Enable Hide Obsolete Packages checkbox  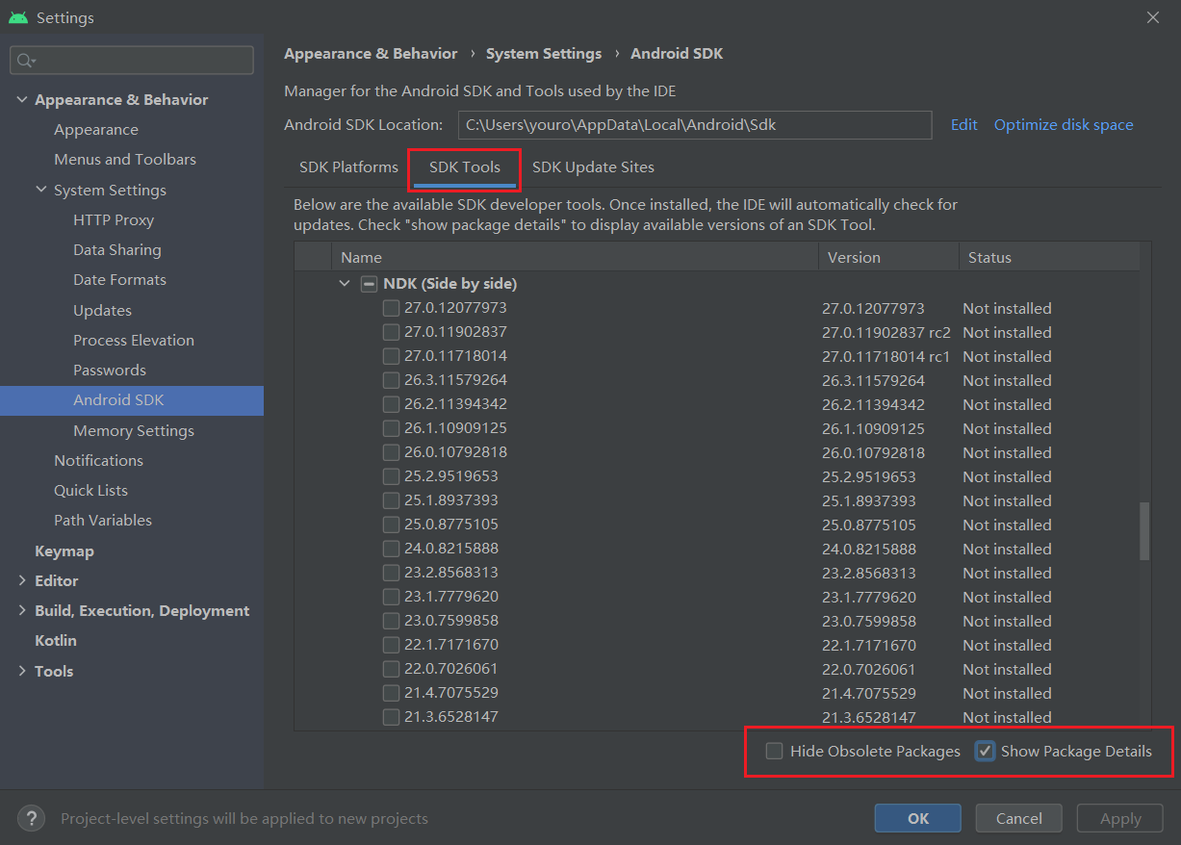coord(775,752)
